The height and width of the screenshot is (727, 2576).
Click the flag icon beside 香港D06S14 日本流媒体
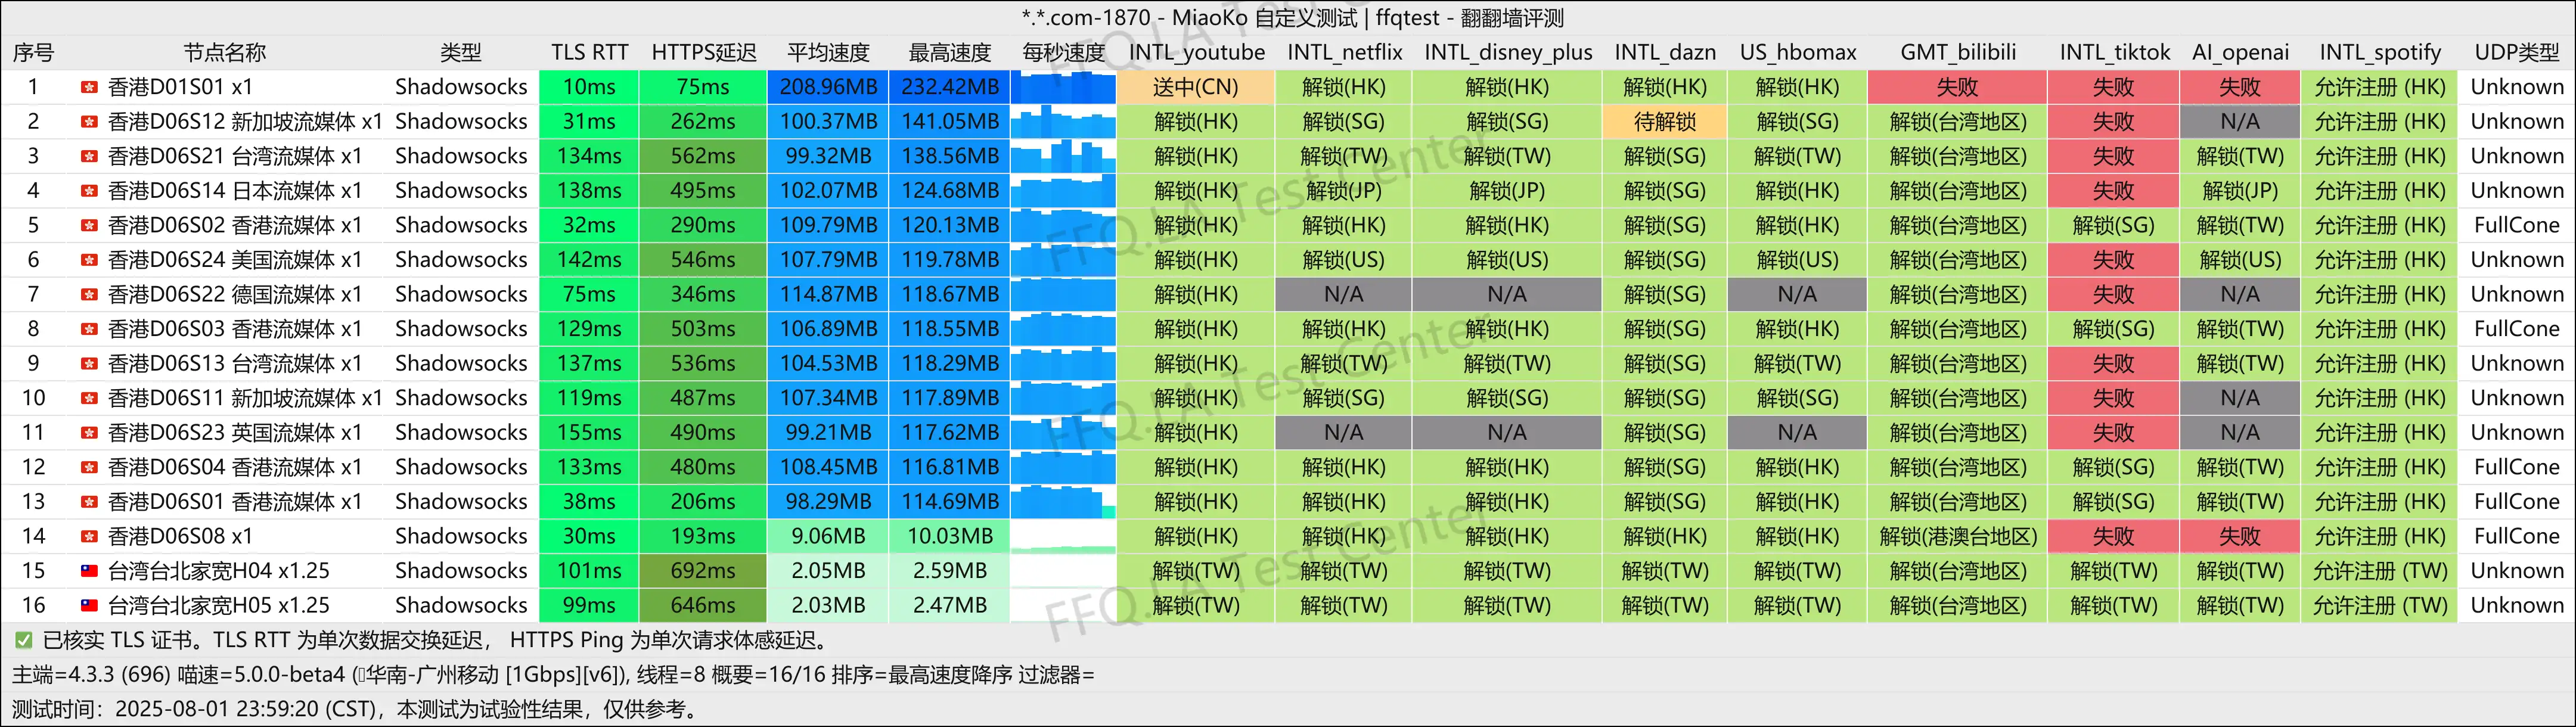coord(89,191)
